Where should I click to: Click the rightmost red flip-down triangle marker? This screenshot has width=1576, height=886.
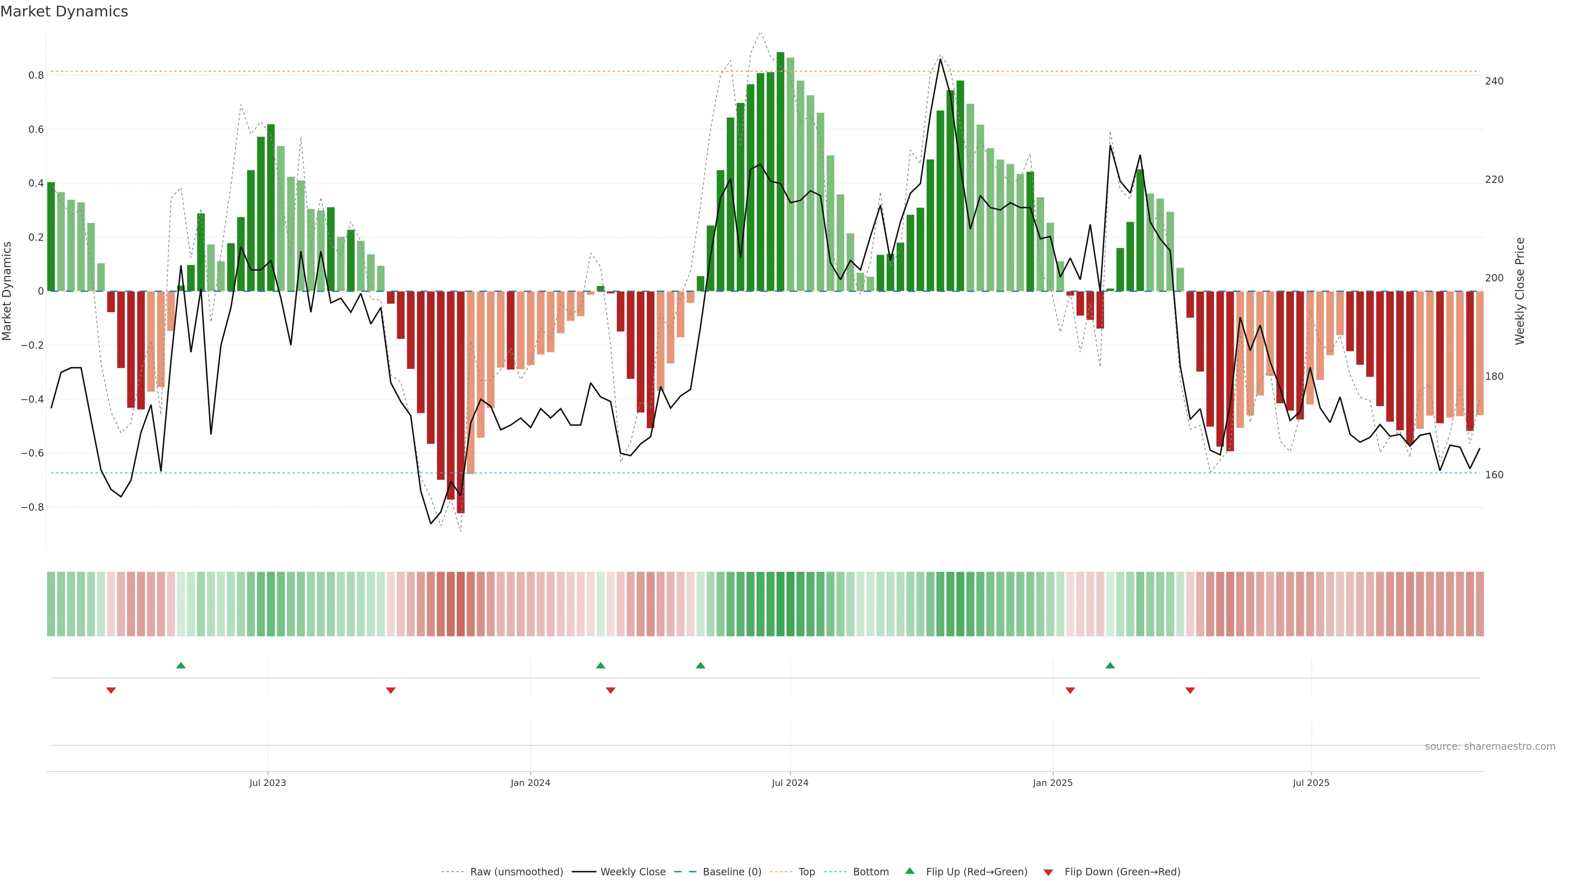1190,690
